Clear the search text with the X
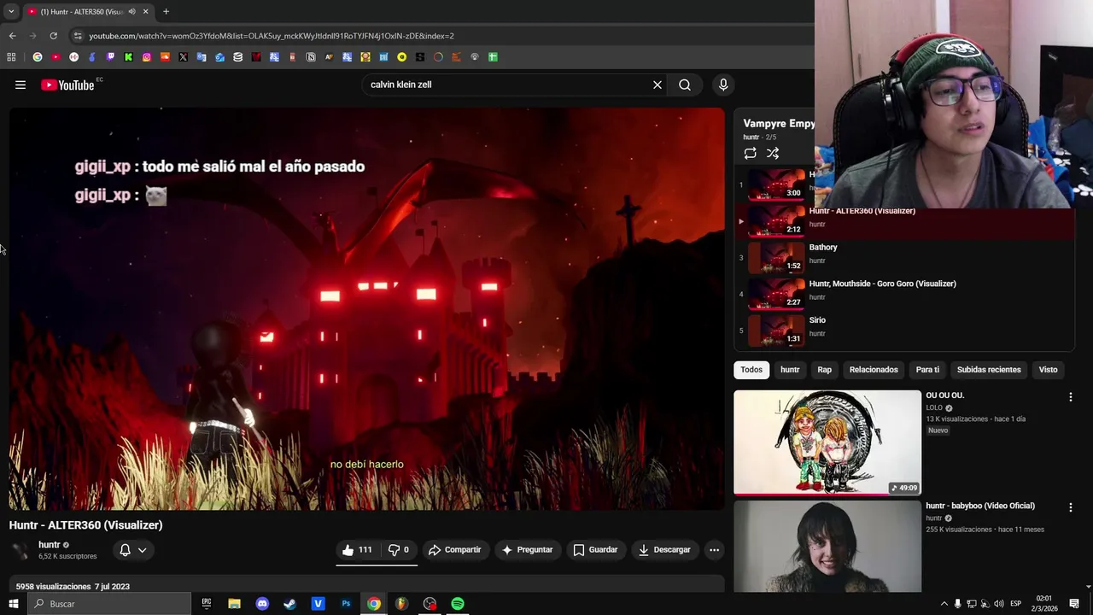 tap(658, 85)
